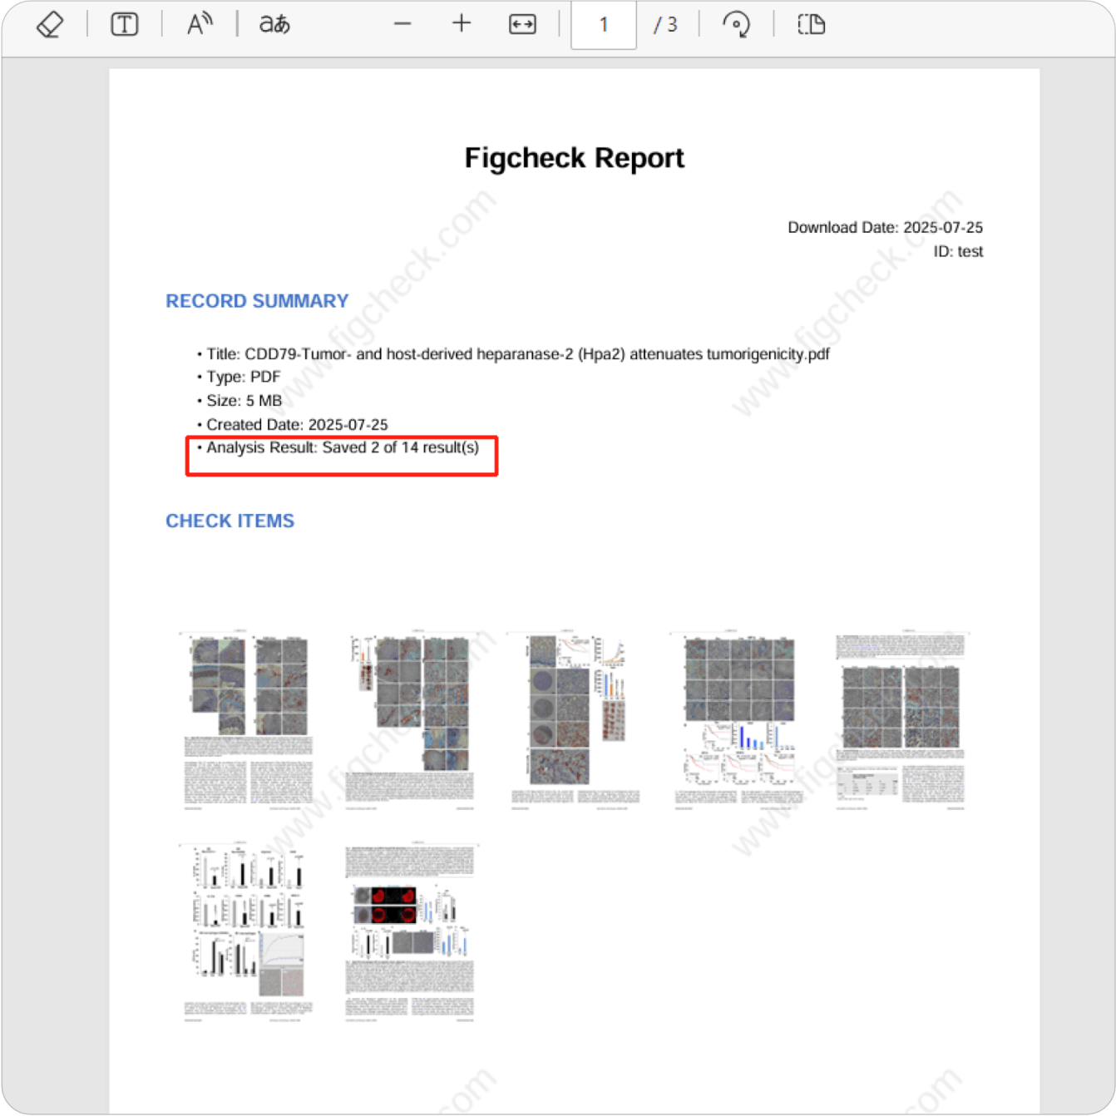Rotate the PDF page
This screenshot has height=1116, width=1116.
coord(736,24)
